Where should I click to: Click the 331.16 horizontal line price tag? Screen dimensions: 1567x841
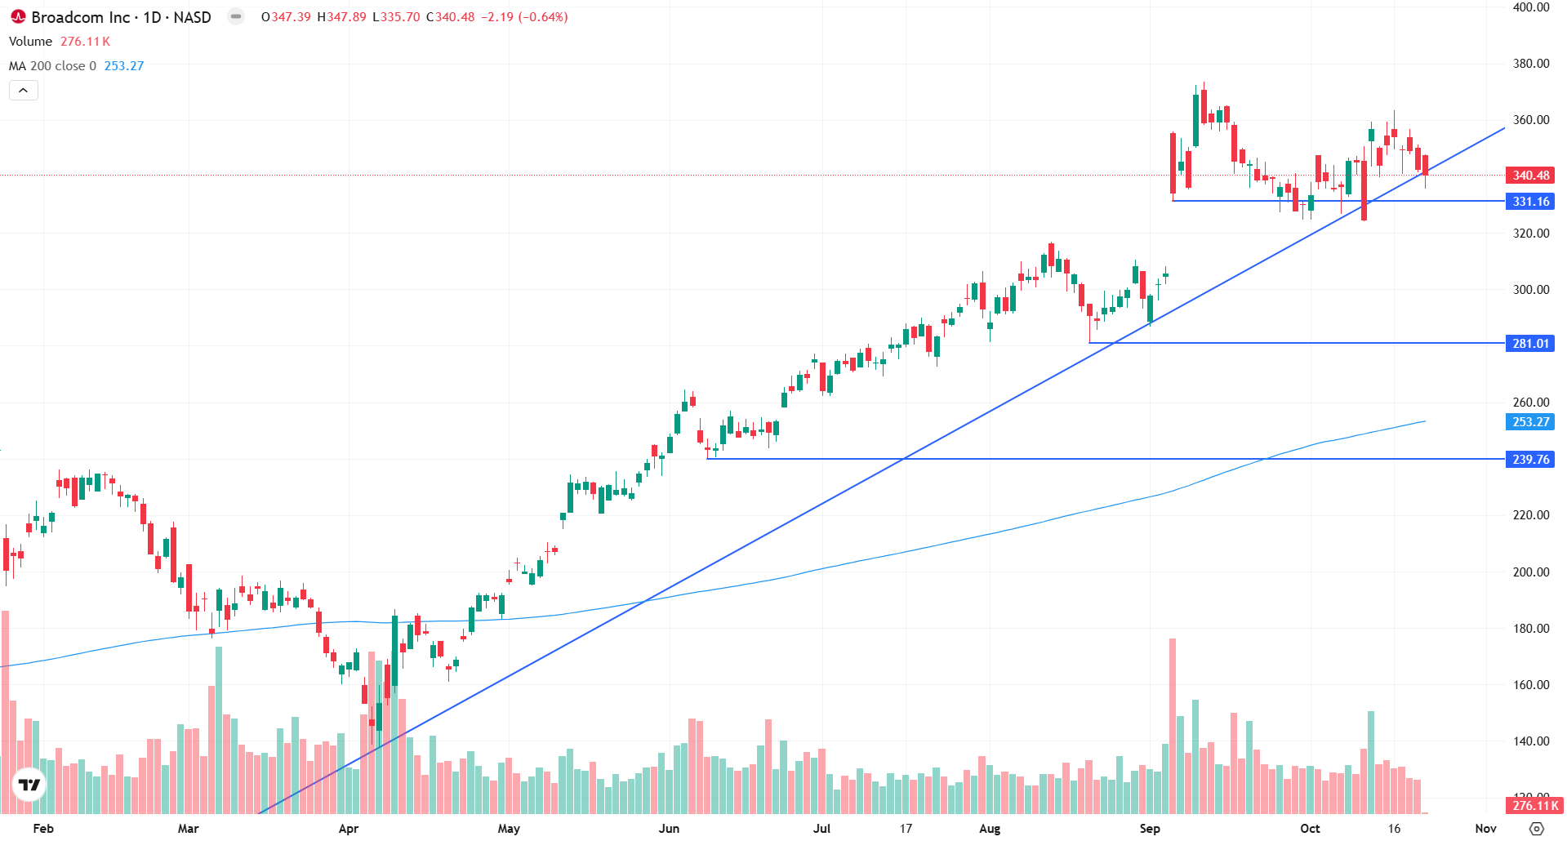[1530, 202]
